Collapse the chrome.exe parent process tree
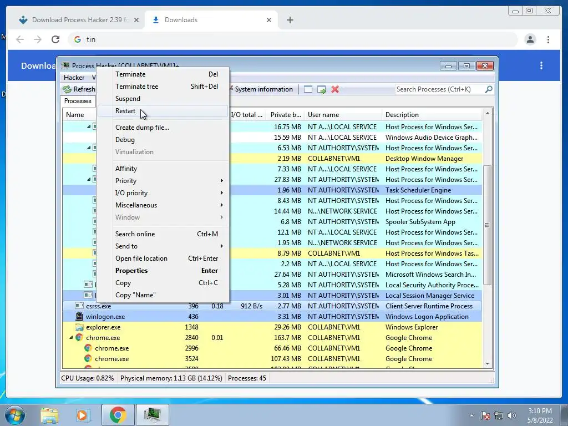The image size is (568, 426). pyautogui.click(x=71, y=338)
